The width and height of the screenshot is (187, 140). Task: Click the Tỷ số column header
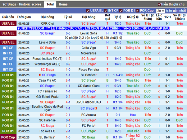click(68, 17)
